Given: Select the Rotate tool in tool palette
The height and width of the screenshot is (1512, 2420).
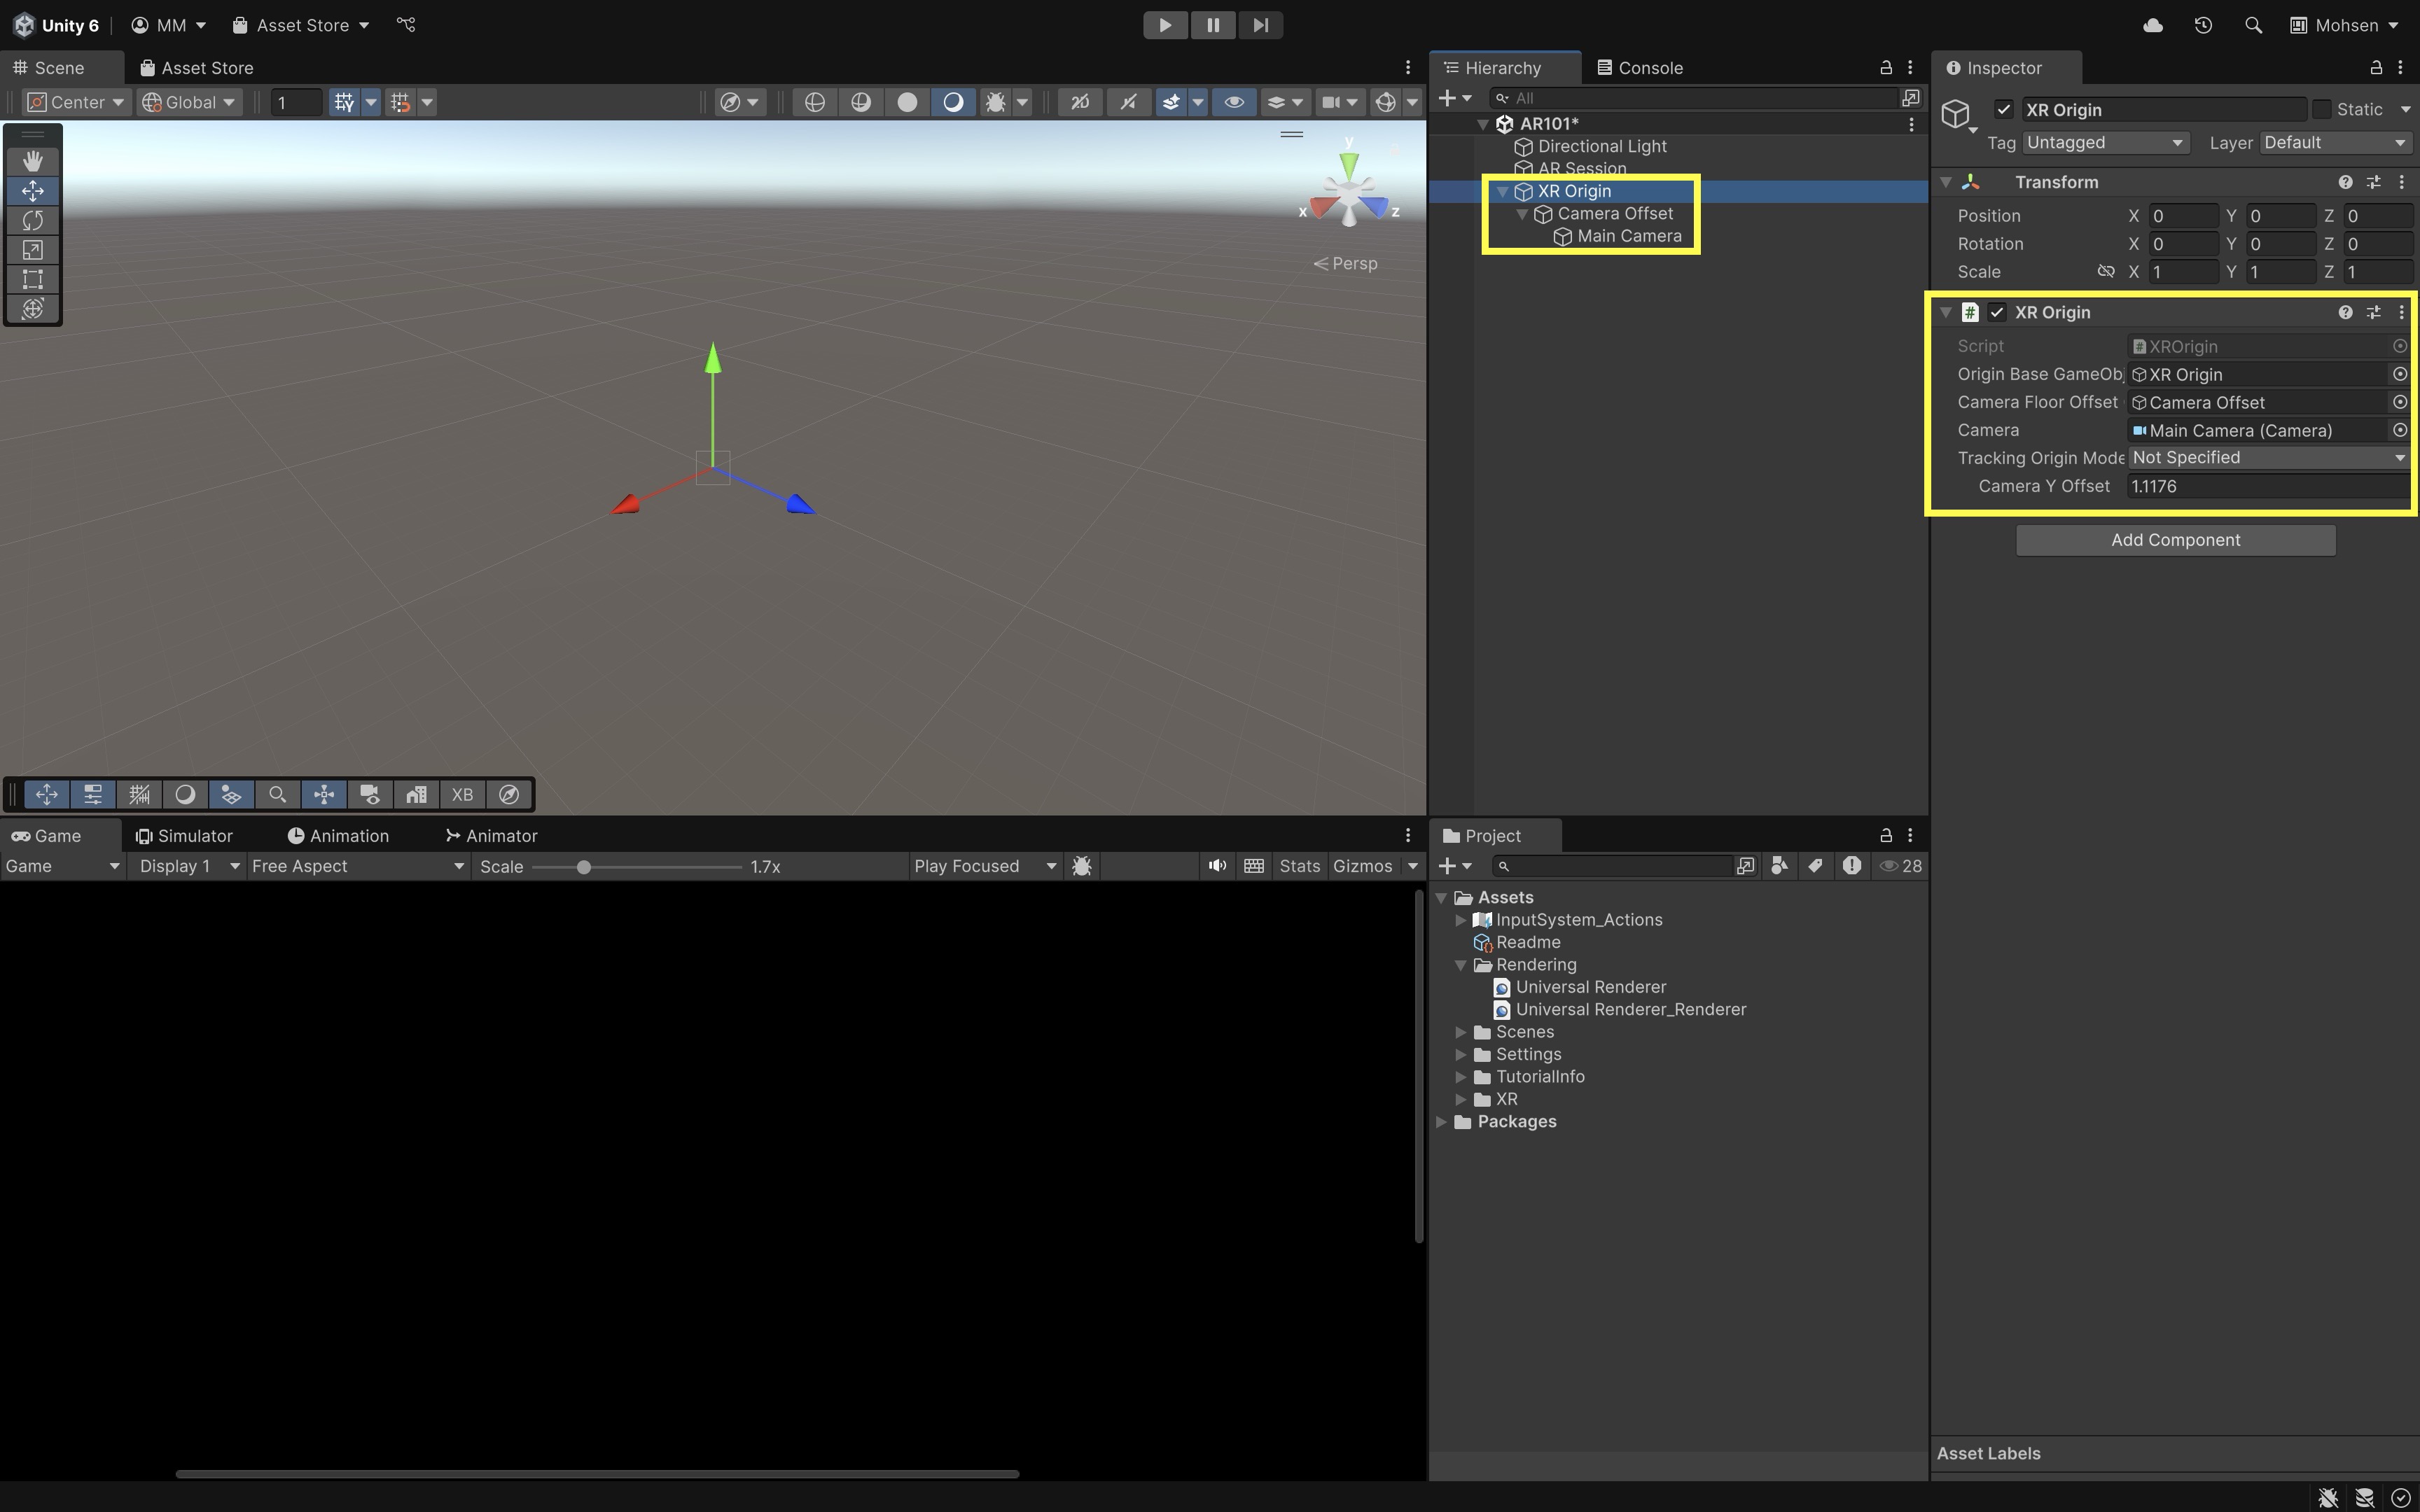Looking at the screenshot, I should click(x=32, y=220).
